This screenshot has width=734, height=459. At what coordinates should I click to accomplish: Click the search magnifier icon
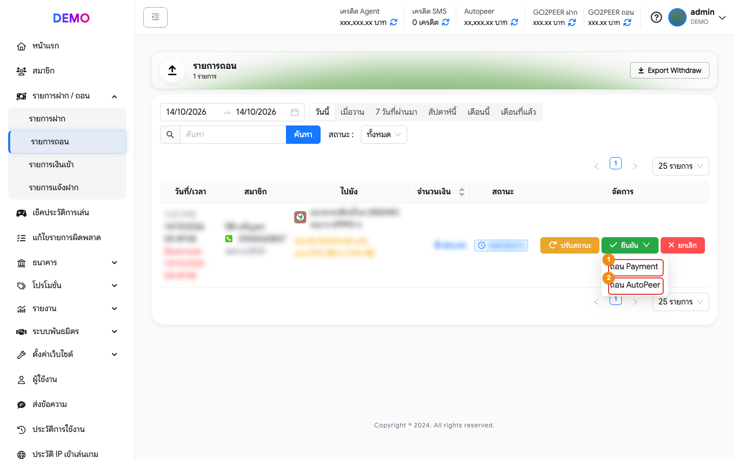[170, 135]
